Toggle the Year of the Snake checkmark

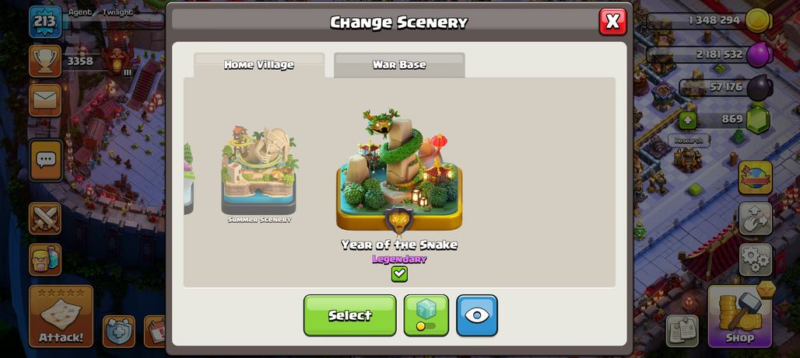click(399, 274)
